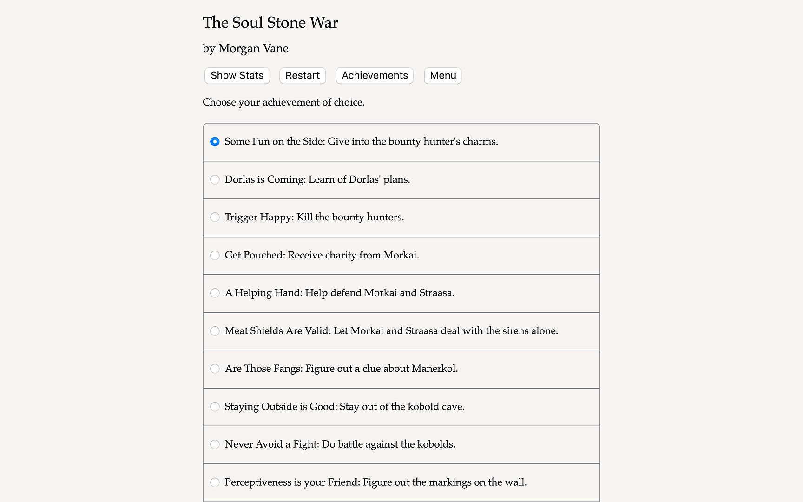The height and width of the screenshot is (502, 803).
Task: Select the 'Some Fun on the Side' radio button
Action: [215, 142]
